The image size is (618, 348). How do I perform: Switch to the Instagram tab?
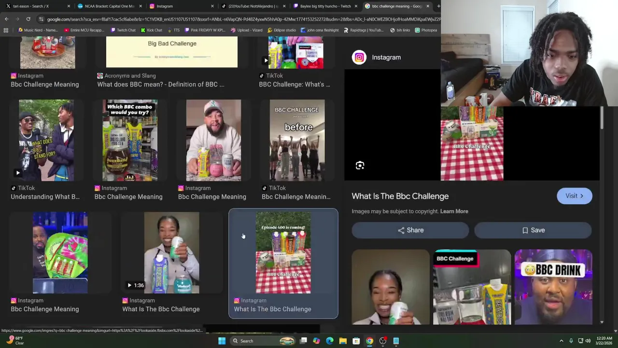pyautogui.click(x=181, y=6)
